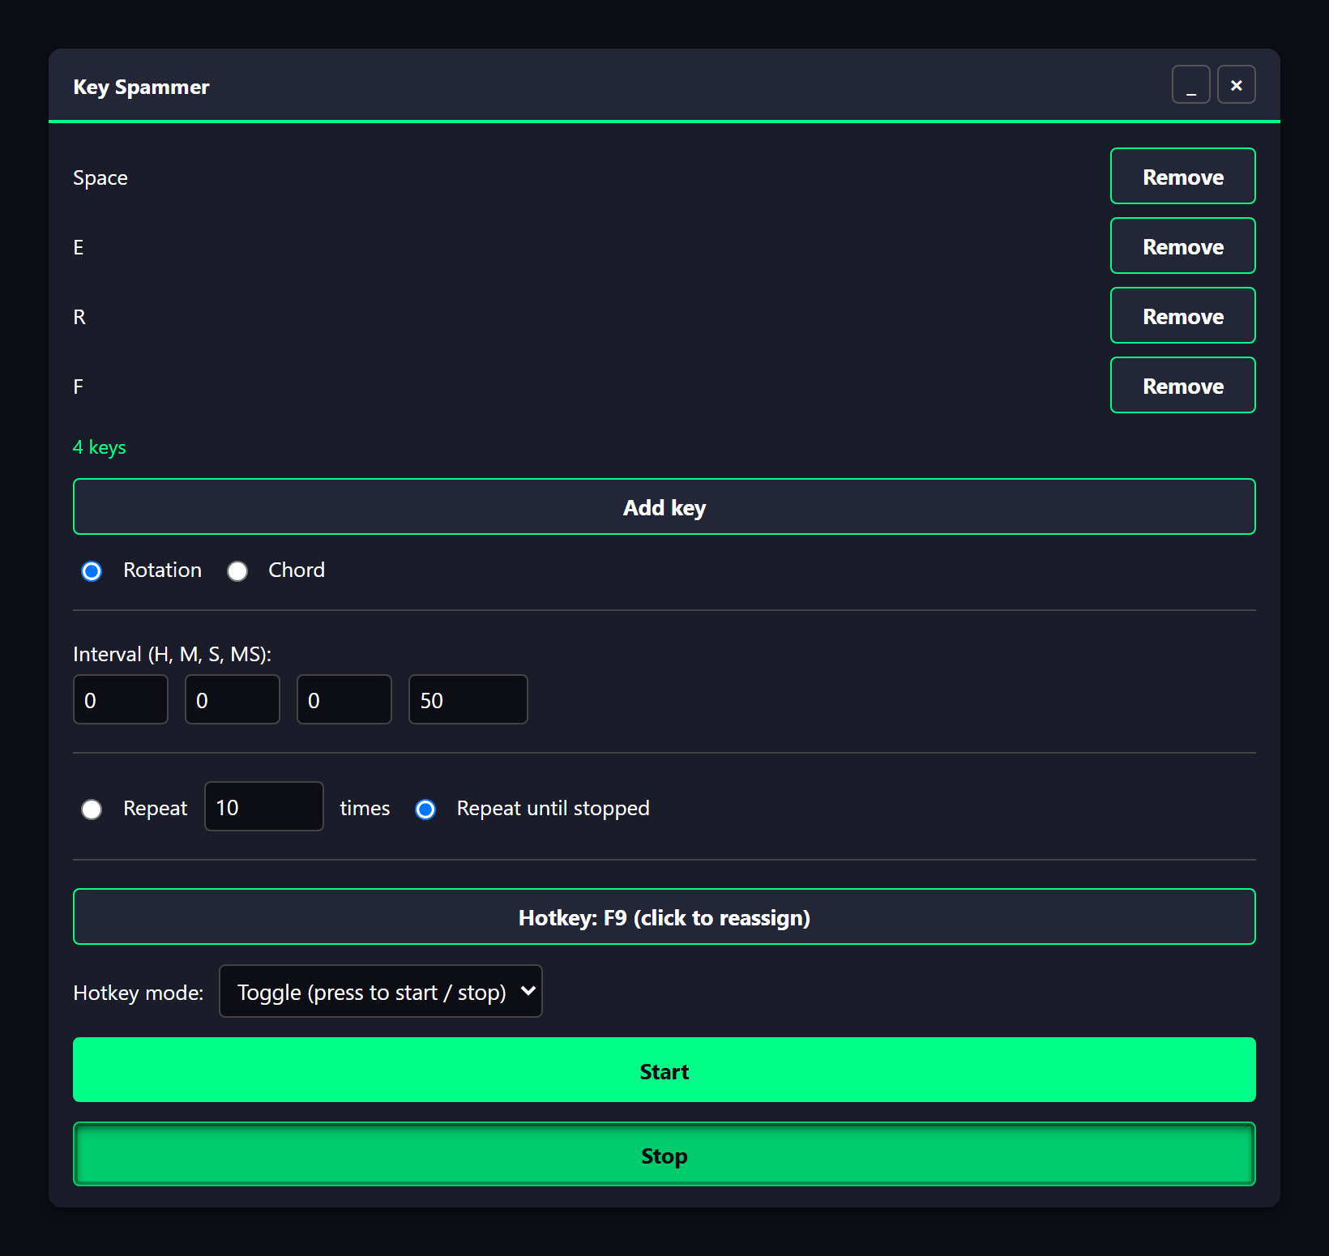This screenshot has height=1256, width=1329.
Task: Focus the interval seconds field
Action: (x=344, y=699)
